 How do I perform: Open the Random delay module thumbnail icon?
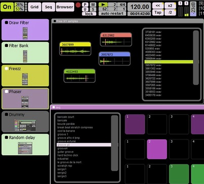click(25, 148)
